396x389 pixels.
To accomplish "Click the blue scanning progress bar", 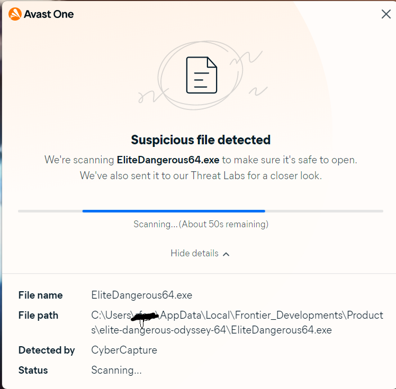I will tap(174, 211).
